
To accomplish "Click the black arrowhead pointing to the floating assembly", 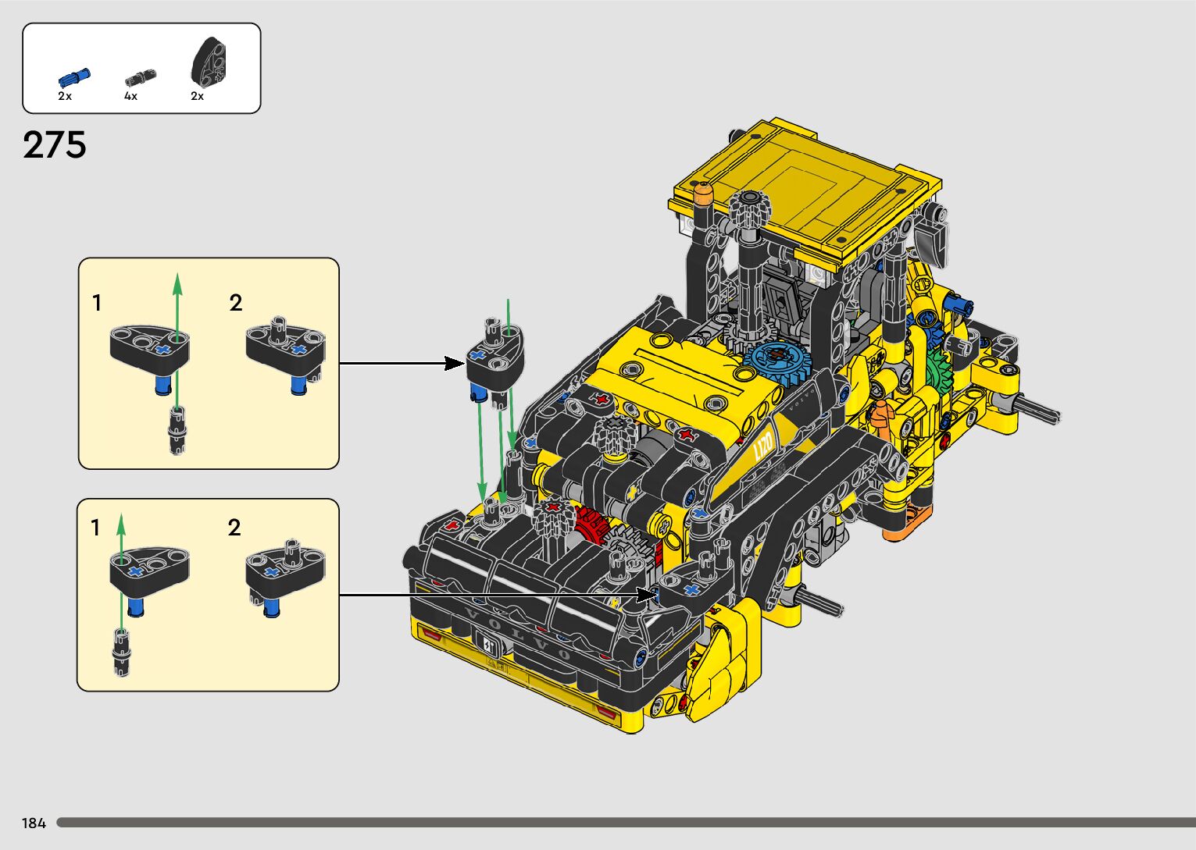I will click(x=454, y=363).
